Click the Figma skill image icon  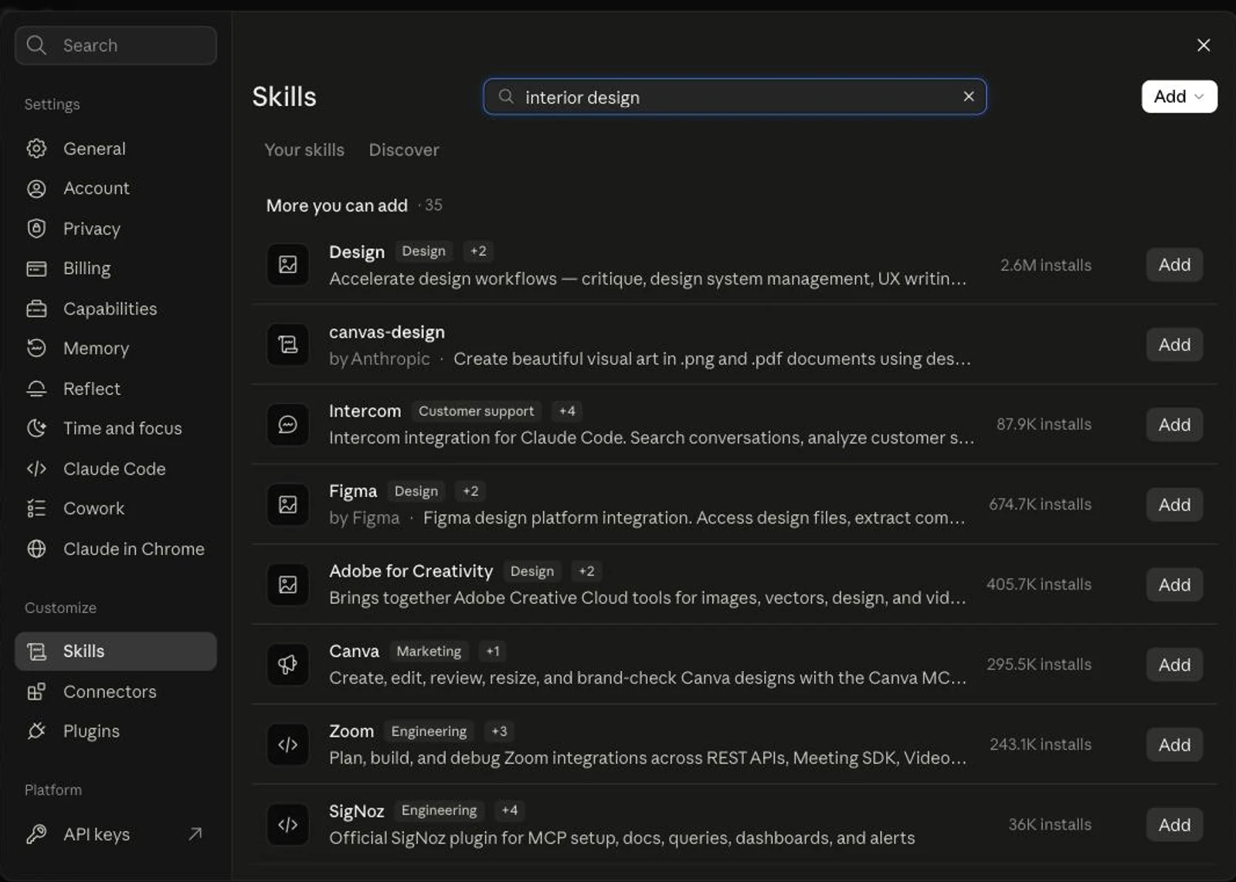click(288, 505)
